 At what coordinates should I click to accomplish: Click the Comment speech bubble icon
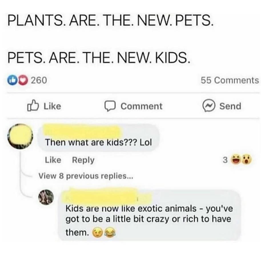tap(109, 106)
